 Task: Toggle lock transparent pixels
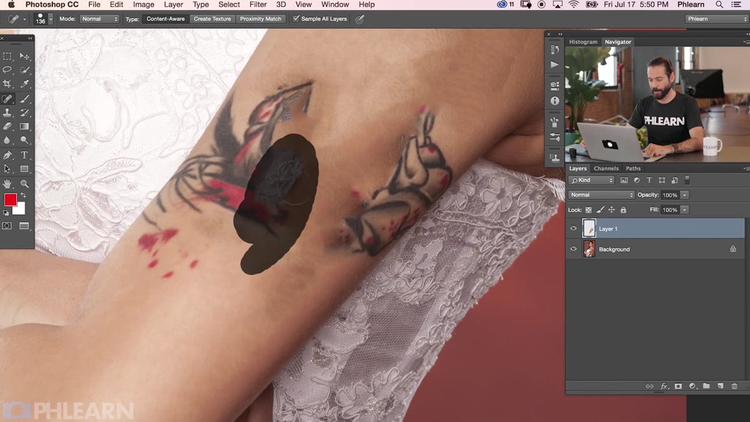pyautogui.click(x=588, y=210)
